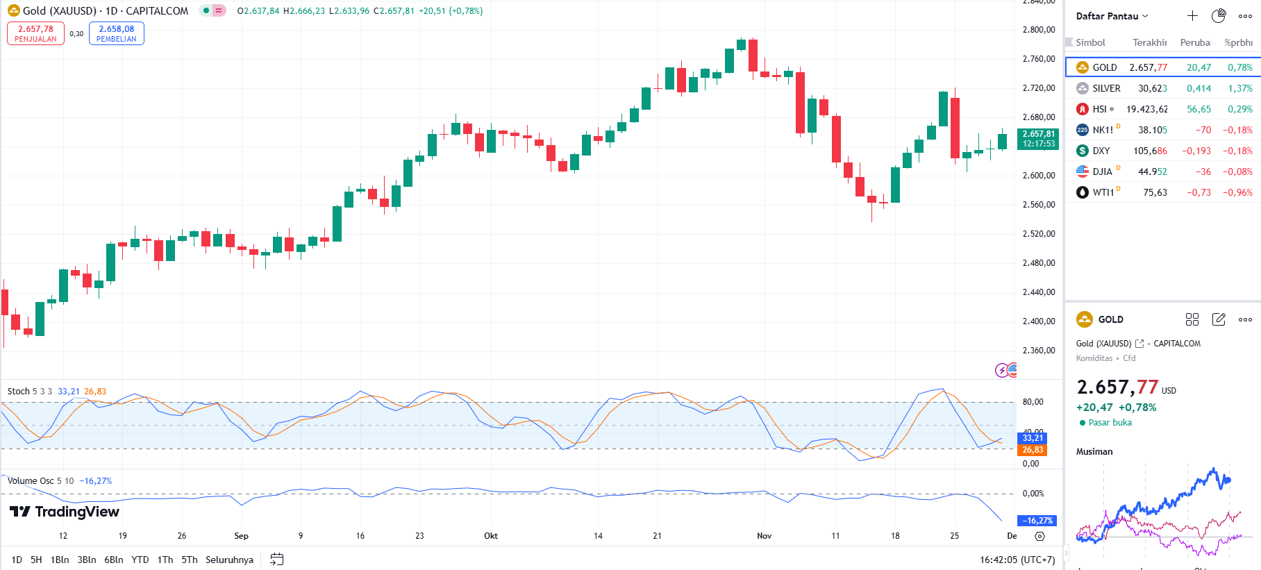
Task: Click the plus icon to add a symbol
Action: 1192,16
